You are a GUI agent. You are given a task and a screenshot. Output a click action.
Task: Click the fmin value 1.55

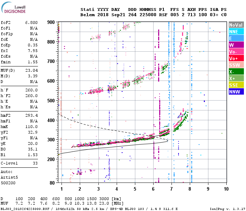coord(33,62)
